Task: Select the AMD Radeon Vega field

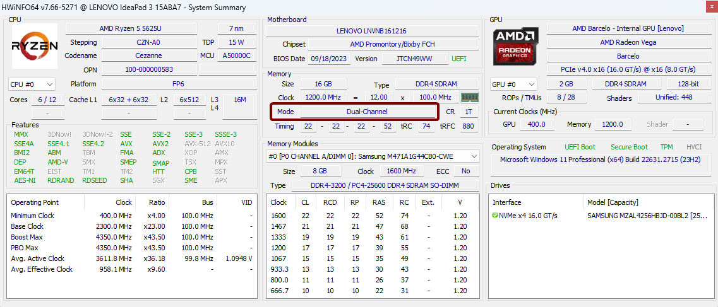Action: pyautogui.click(x=628, y=42)
